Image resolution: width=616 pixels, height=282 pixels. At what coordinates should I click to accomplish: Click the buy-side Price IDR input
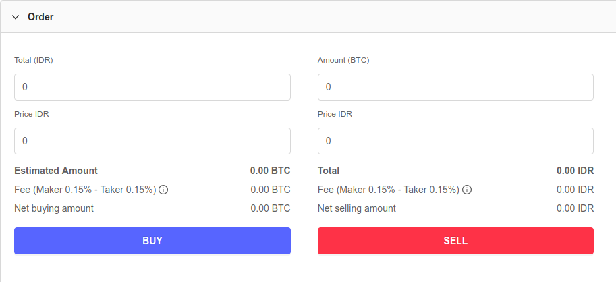tap(152, 141)
